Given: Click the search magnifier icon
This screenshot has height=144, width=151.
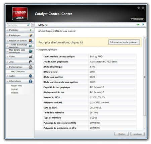Looking at the screenshot, I should 29,25.
